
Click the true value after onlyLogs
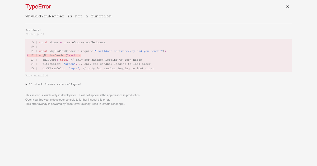[63, 60]
